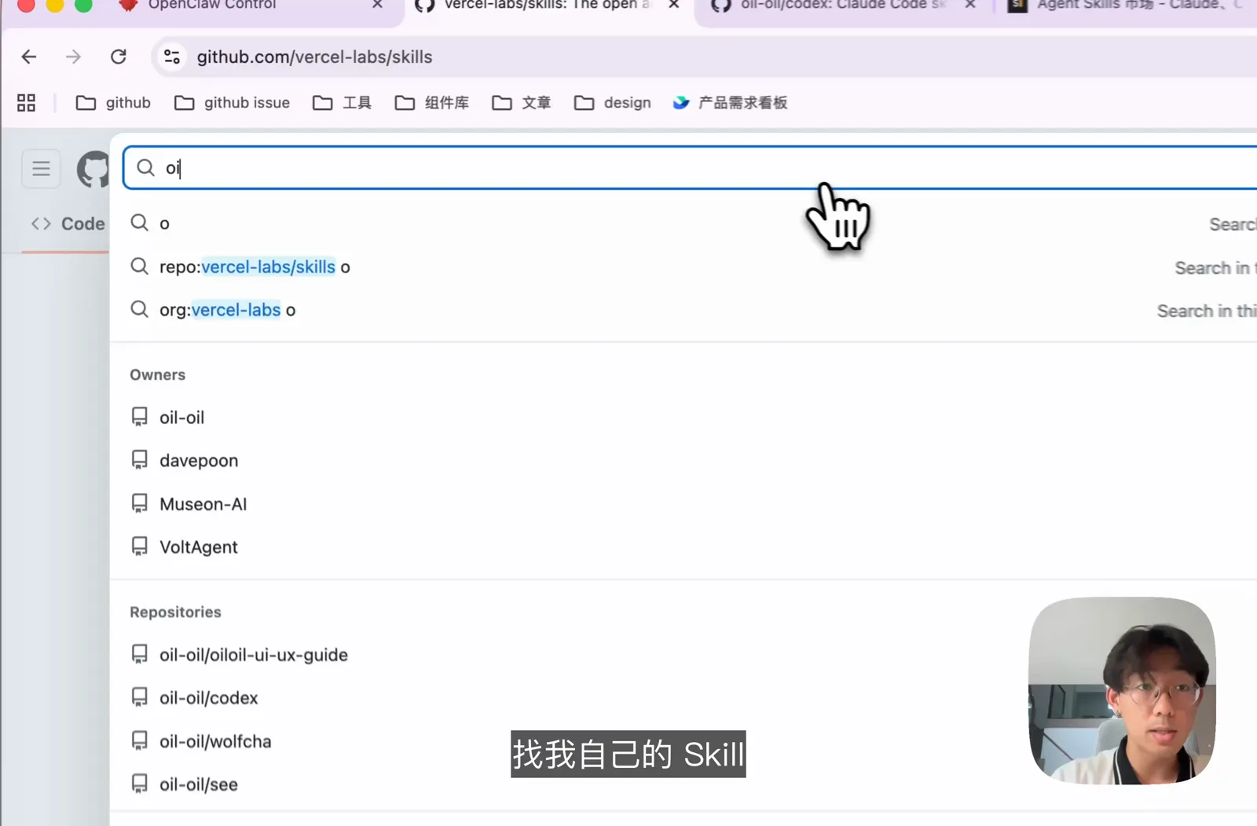1257x826 pixels.
Task: Open repository oil-oil/wolfcha
Action: point(683,740)
